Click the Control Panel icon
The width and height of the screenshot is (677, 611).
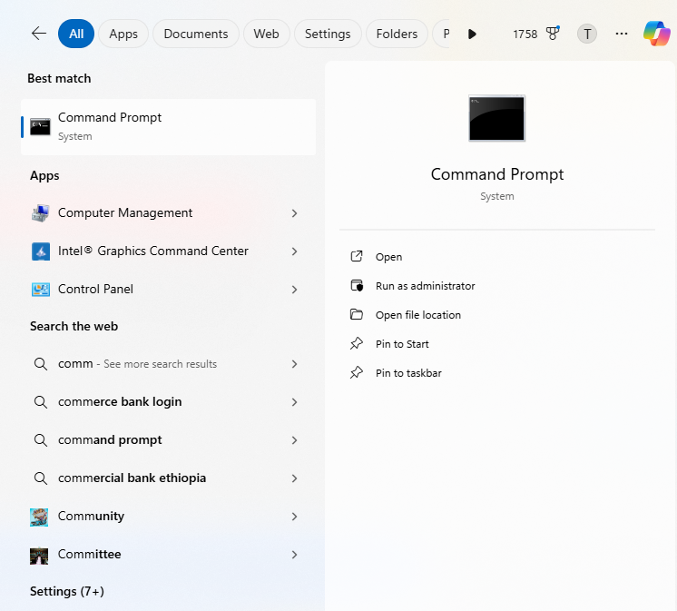40,290
